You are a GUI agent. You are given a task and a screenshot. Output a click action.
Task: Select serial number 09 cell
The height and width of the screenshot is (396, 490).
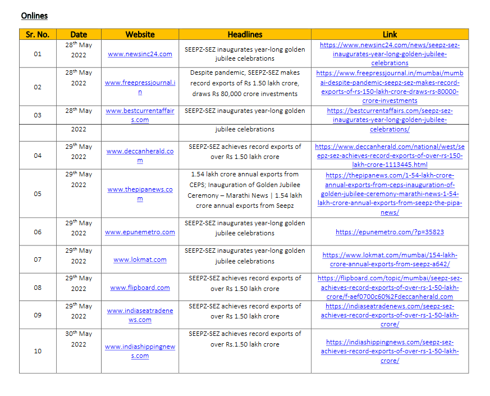tap(38, 315)
